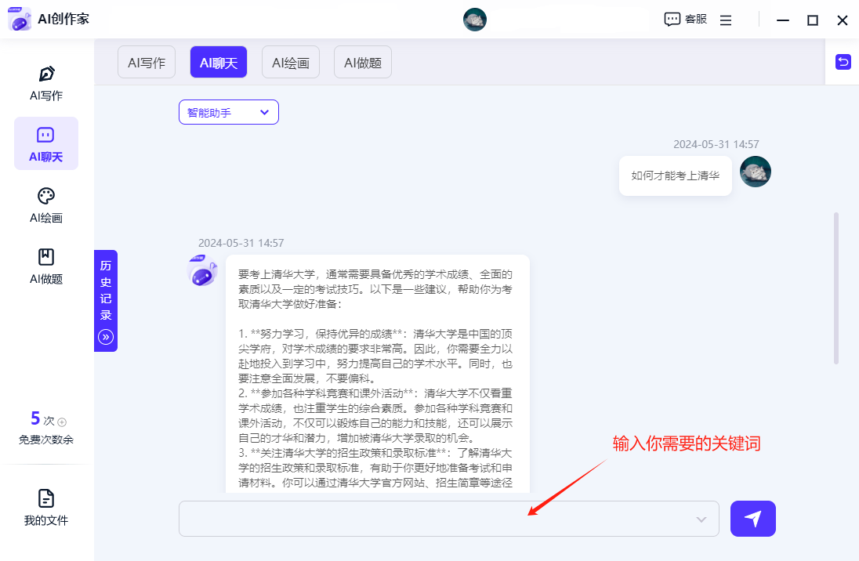Screen dimensions: 859x561
Task: Open 客服 customer service chat
Action: 685,20
